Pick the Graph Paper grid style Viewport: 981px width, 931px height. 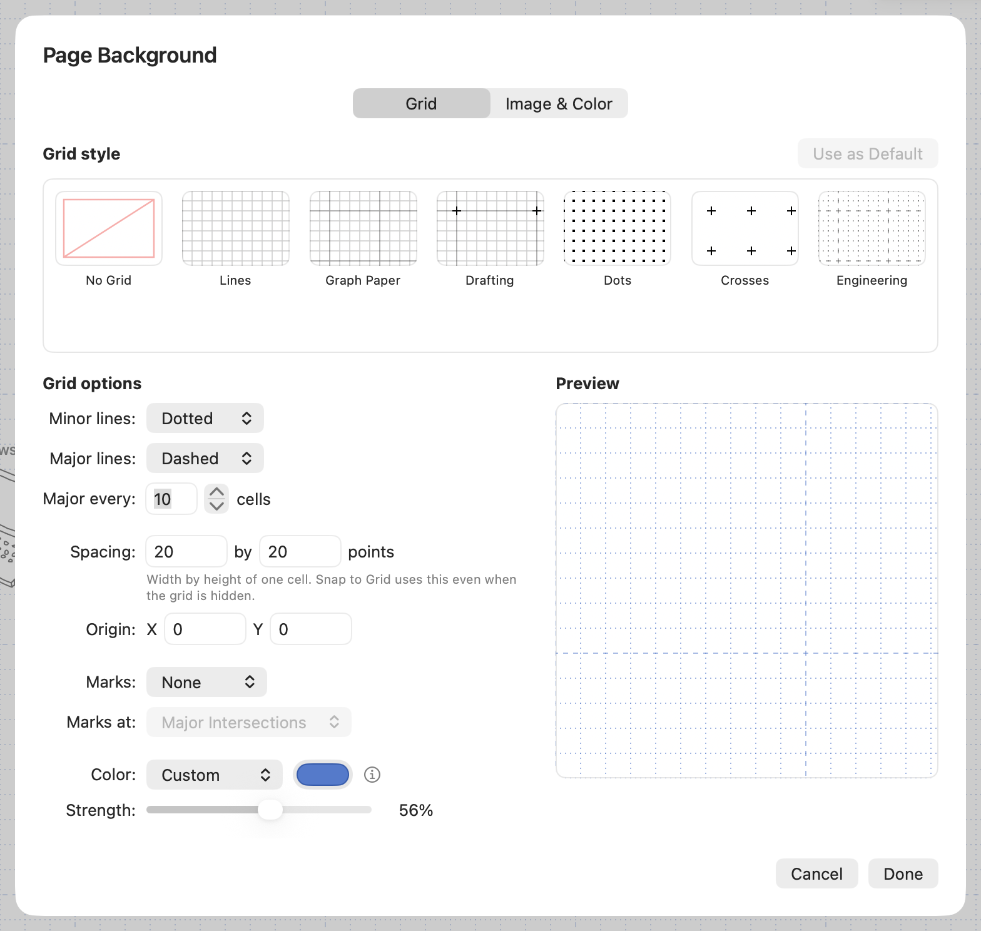[x=363, y=228]
